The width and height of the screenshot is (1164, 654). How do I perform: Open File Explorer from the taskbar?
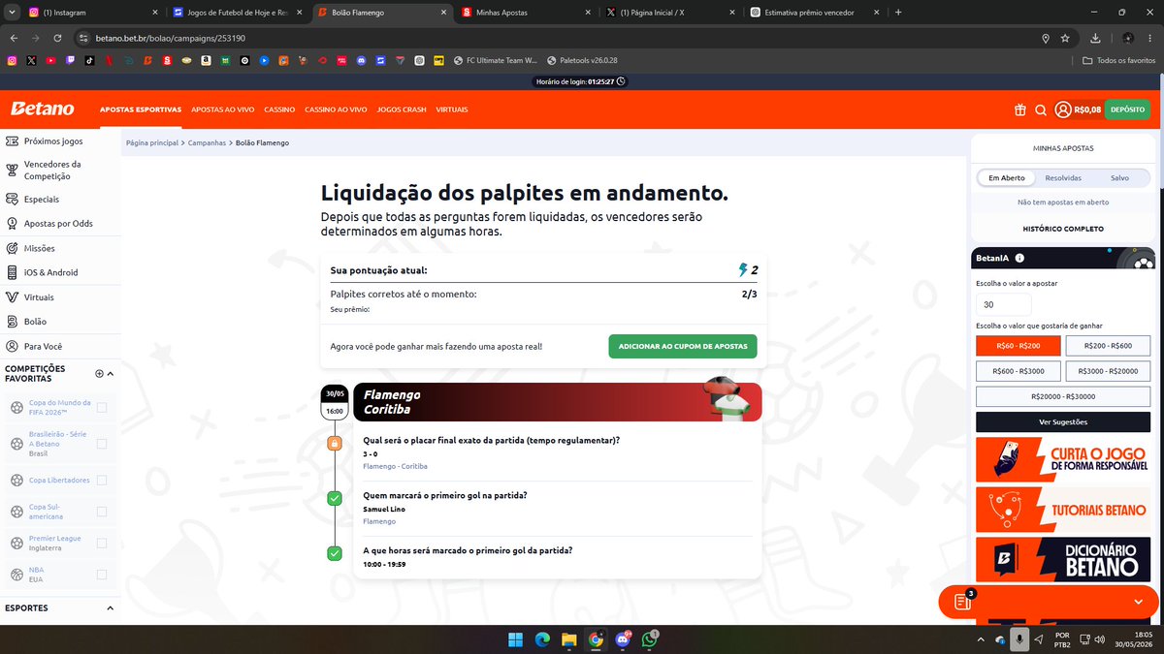568,639
